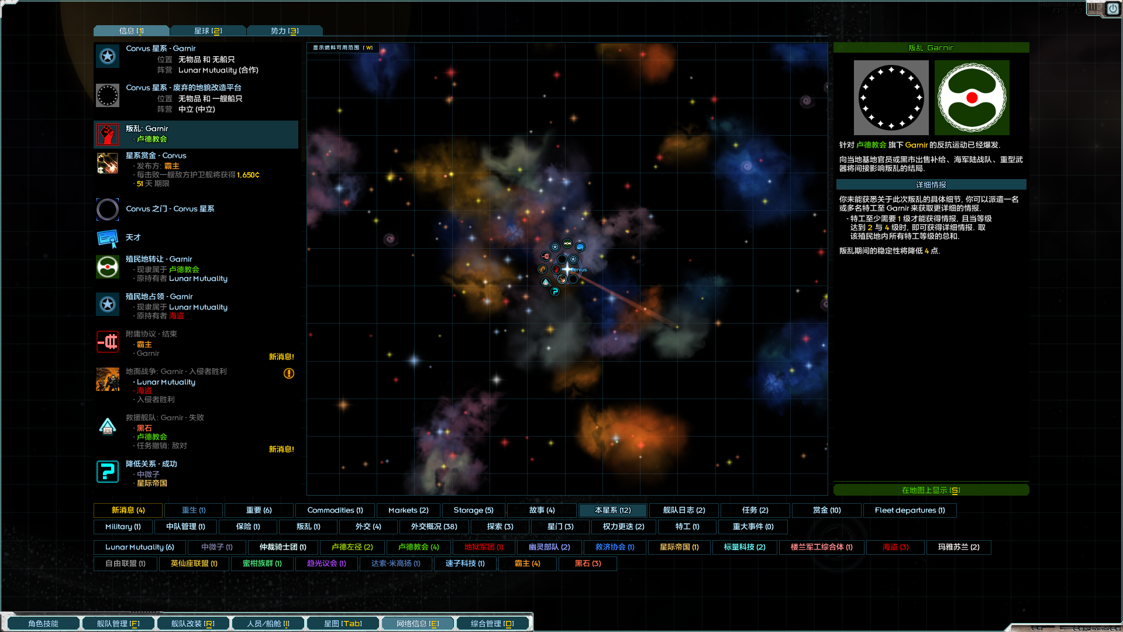Click 在地图上显示 [S] button
This screenshot has height=632, width=1123.
point(931,490)
